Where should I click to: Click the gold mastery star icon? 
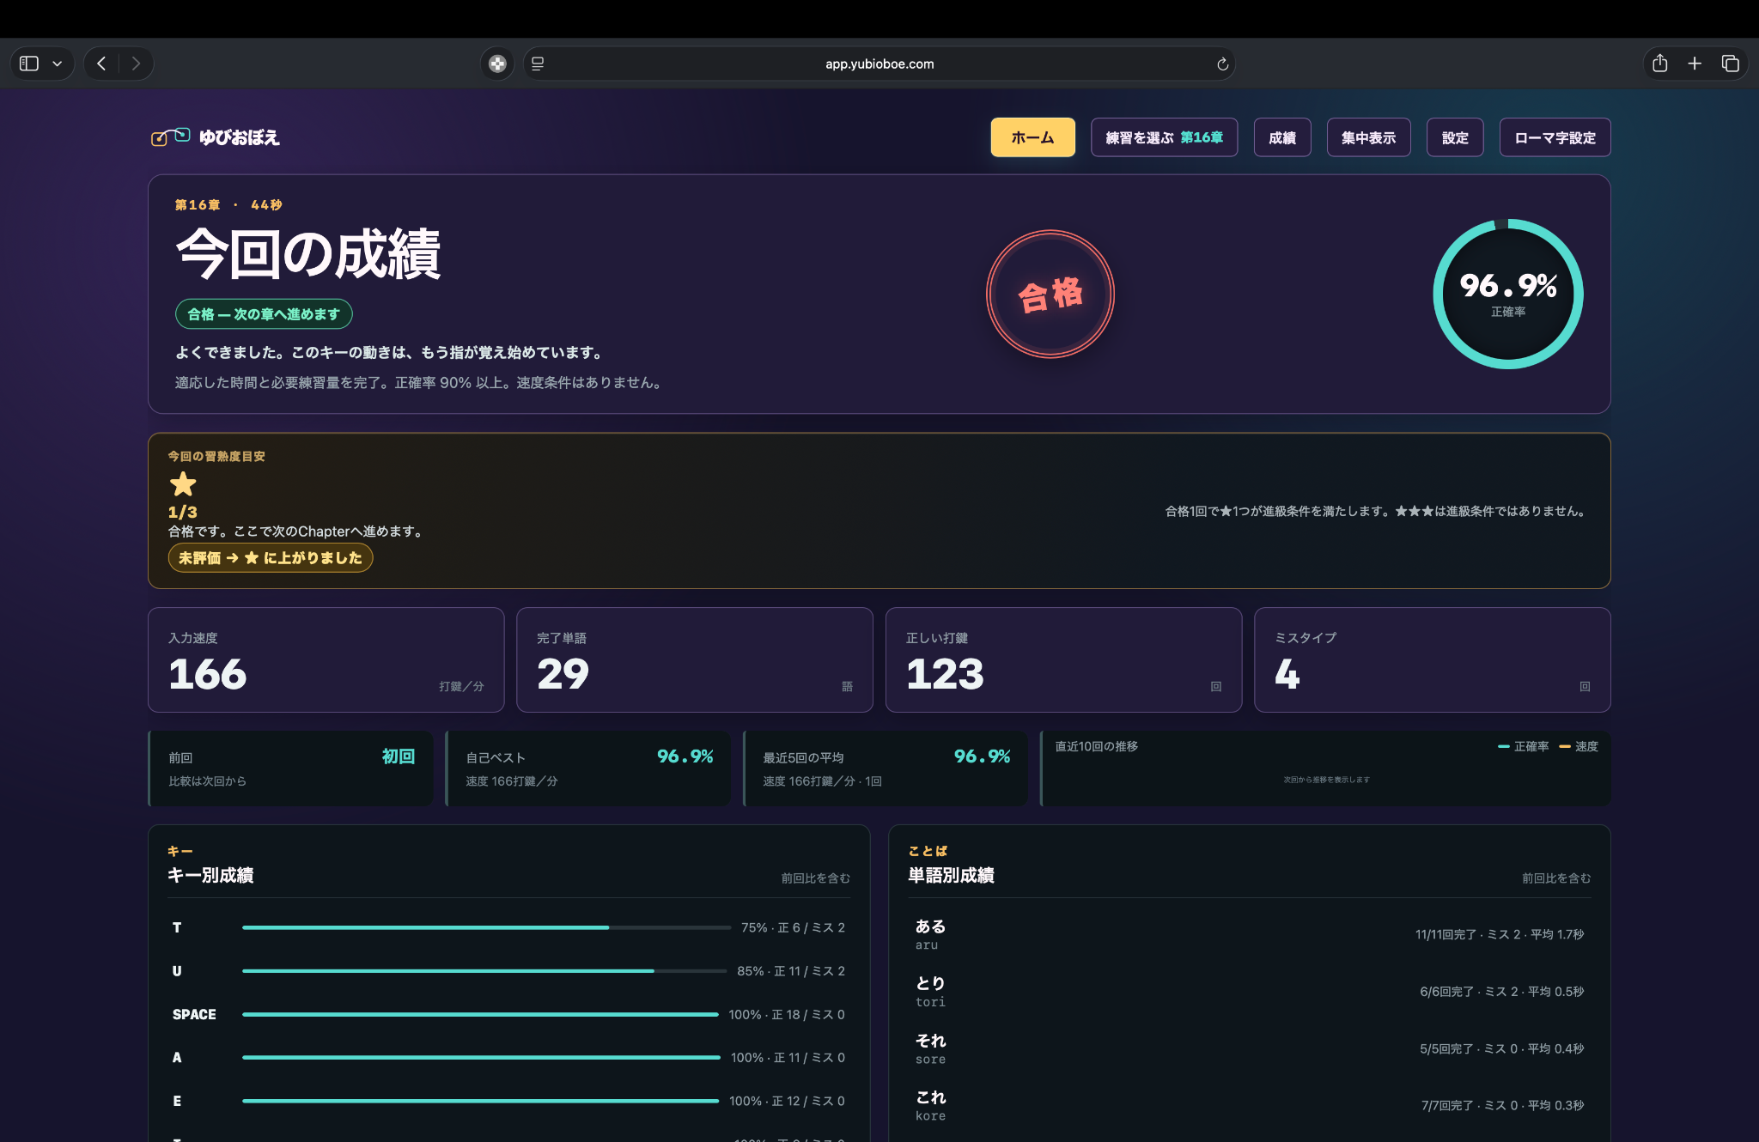[183, 484]
